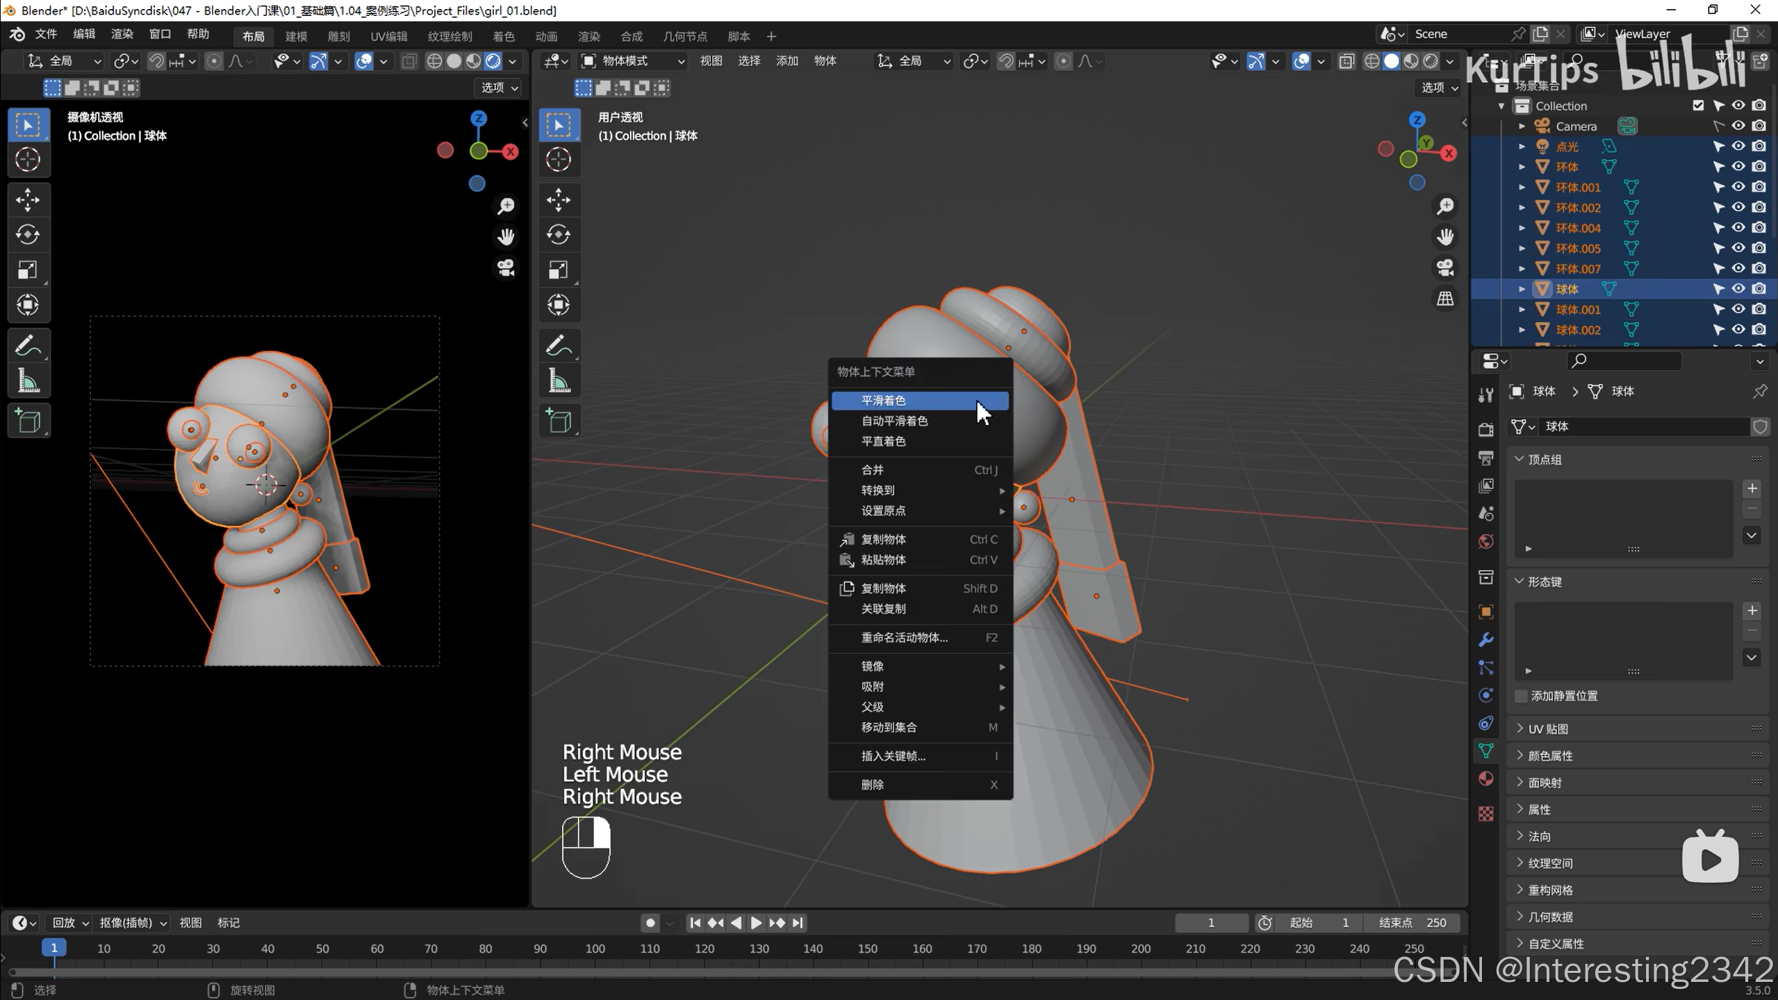The image size is (1778, 1000).
Task: Click the add vertex group plus button
Action: point(1752,488)
